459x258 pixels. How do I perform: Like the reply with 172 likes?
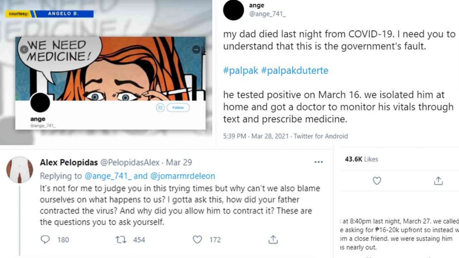tap(198, 240)
